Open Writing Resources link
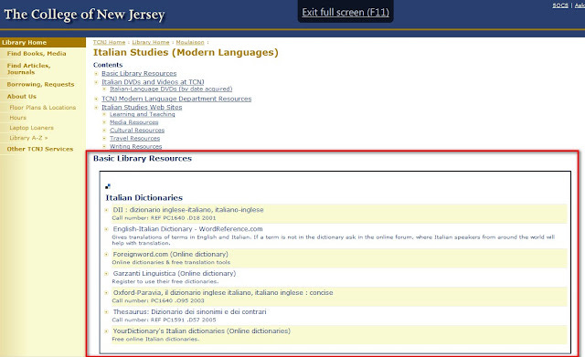 pos(136,146)
